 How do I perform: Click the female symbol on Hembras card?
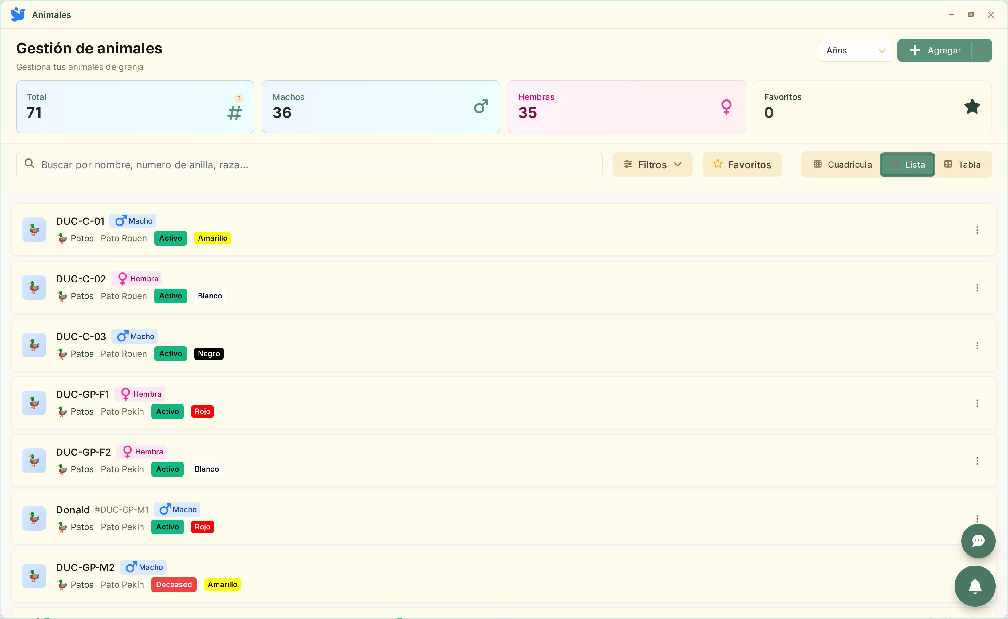coord(726,107)
